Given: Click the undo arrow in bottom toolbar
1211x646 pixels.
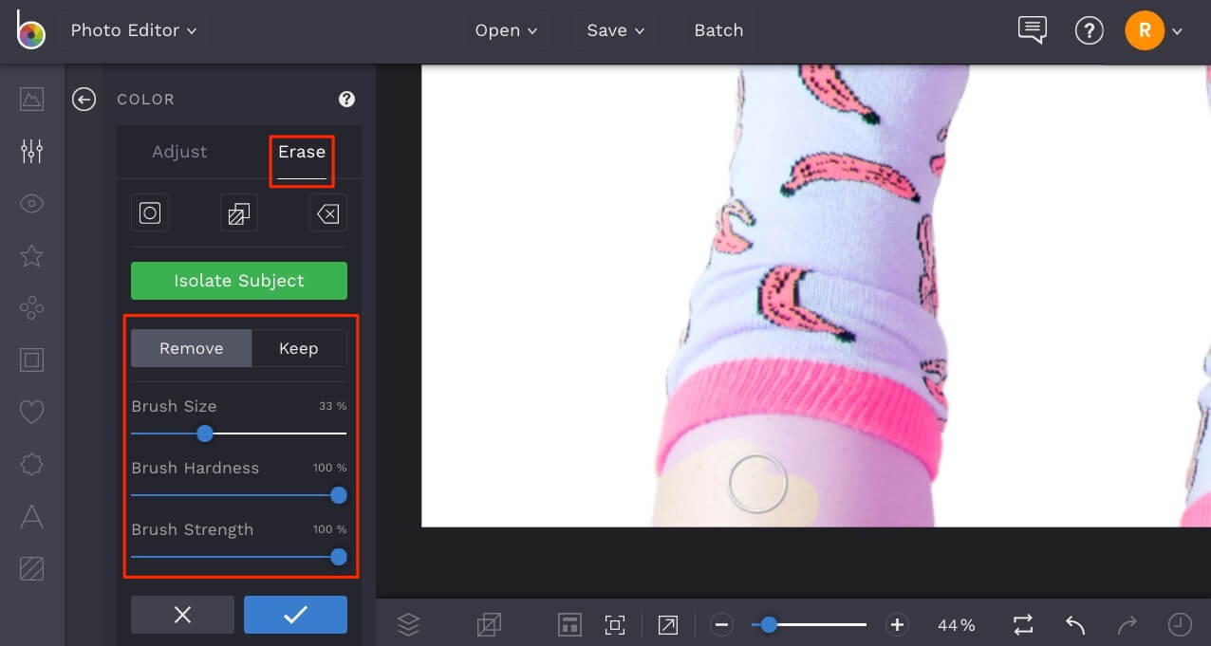Looking at the screenshot, I should click(x=1074, y=624).
